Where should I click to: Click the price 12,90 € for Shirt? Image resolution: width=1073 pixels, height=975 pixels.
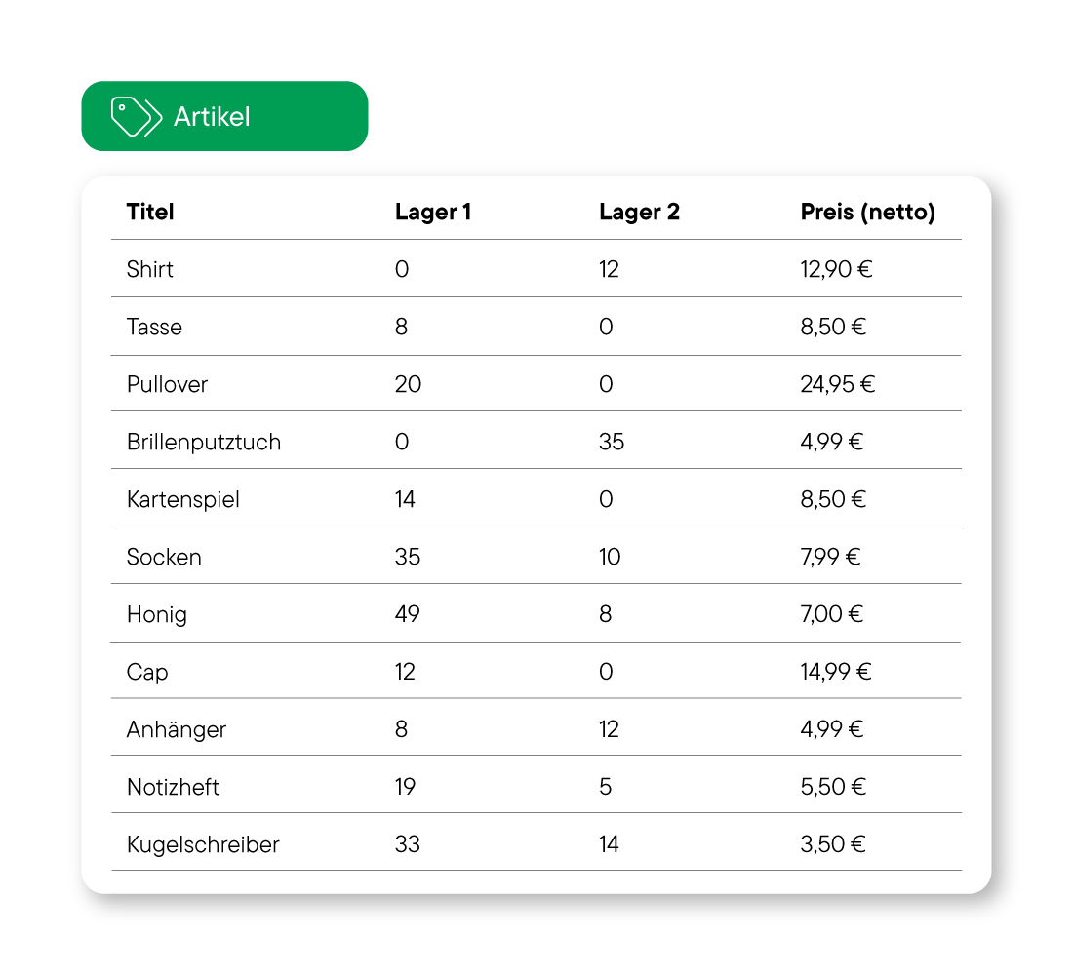[x=835, y=269]
